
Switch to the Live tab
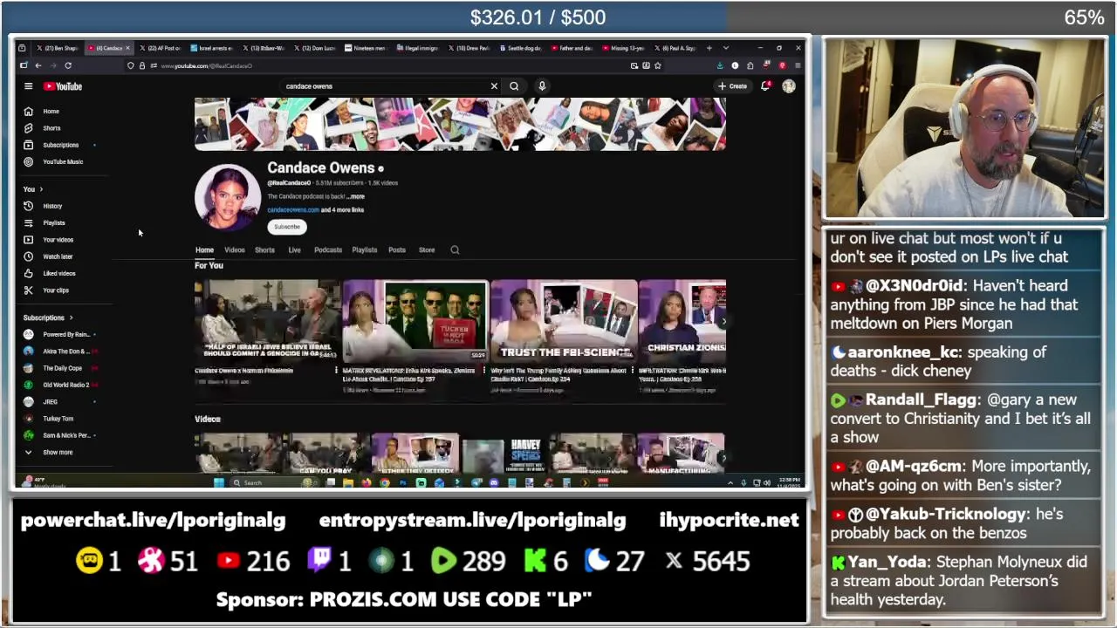click(x=294, y=250)
